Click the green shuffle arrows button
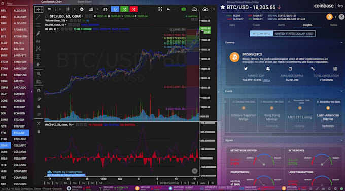 (124, 9)
